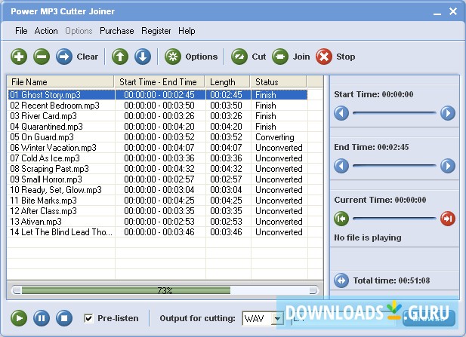Pause playback with blue pause button
This screenshot has height=337, width=466.
(42, 318)
